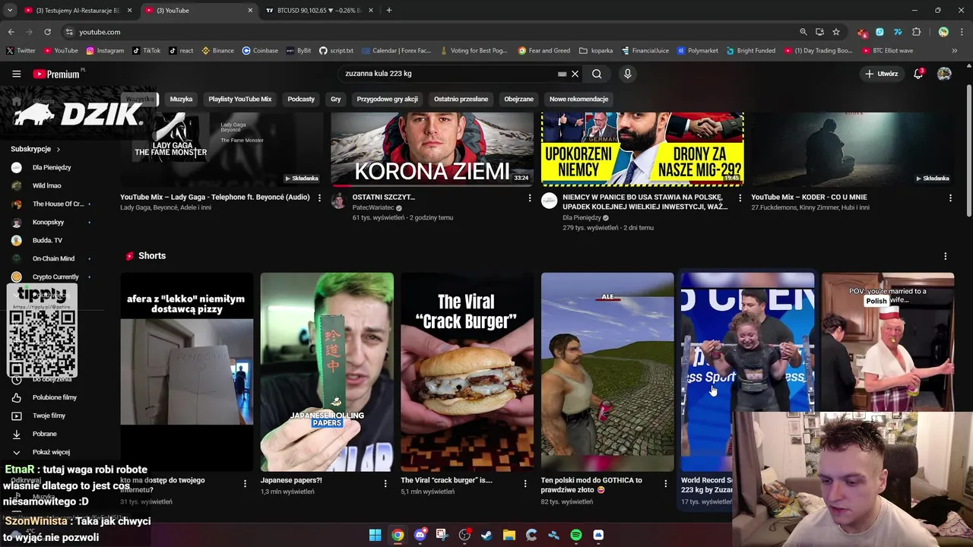Open the koparka bookmarks folder
This screenshot has height=547, width=973.
(x=596, y=51)
